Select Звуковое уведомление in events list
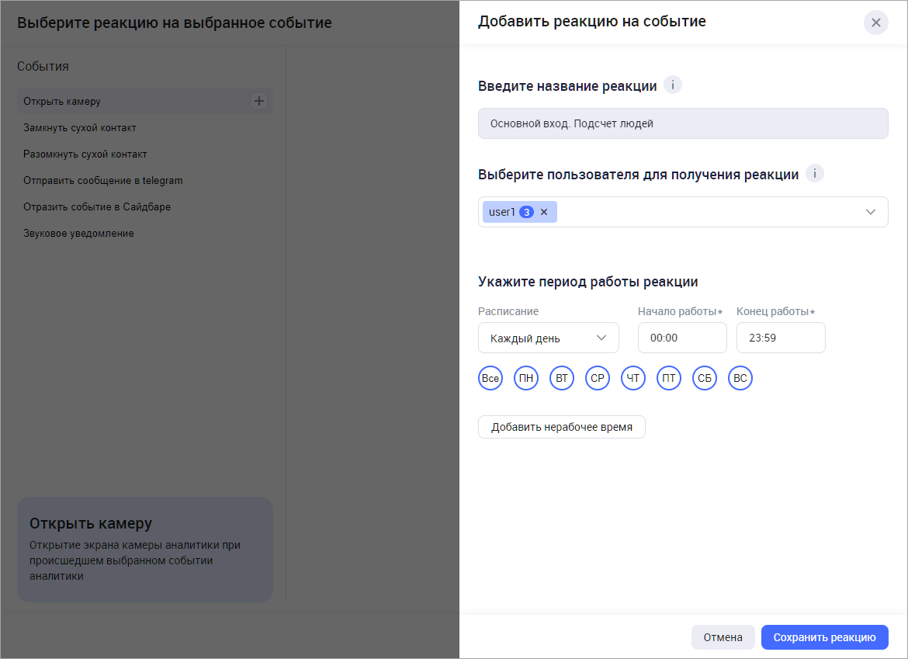 tap(78, 233)
